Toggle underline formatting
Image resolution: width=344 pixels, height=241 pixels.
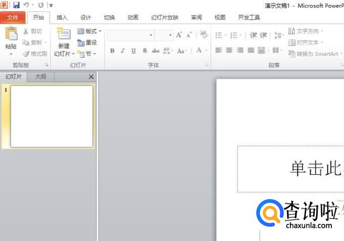pos(133,51)
